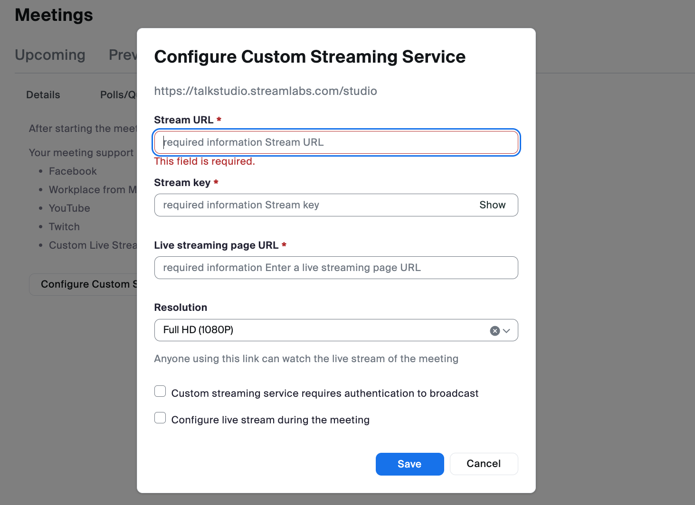Clear the selected resolution using the X icon

click(495, 330)
